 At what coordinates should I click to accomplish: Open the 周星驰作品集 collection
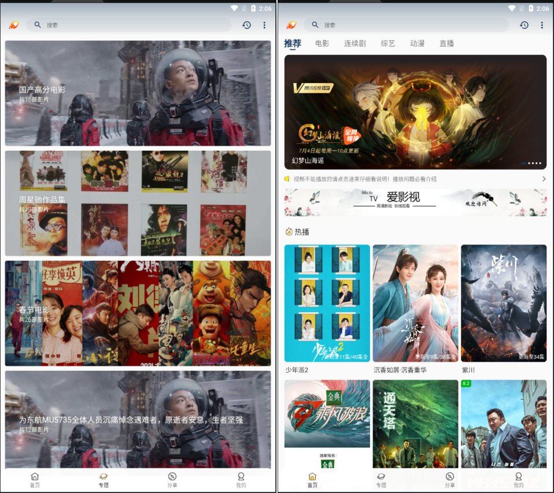[x=138, y=203]
